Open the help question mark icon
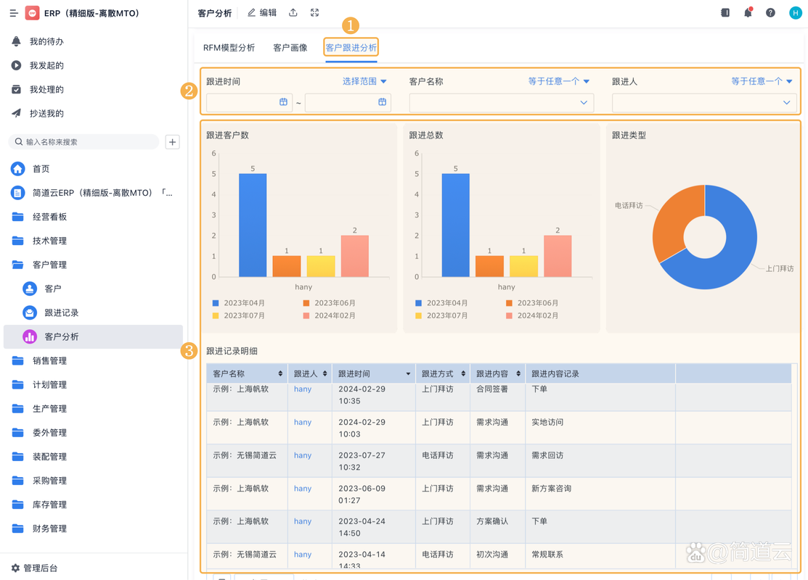Viewport: 808px width, 580px height. (770, 13)
